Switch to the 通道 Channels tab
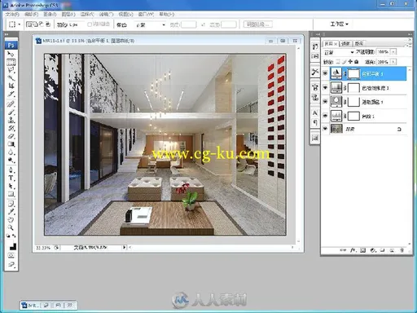Viewport: 417px width, 313px height. 345,43
